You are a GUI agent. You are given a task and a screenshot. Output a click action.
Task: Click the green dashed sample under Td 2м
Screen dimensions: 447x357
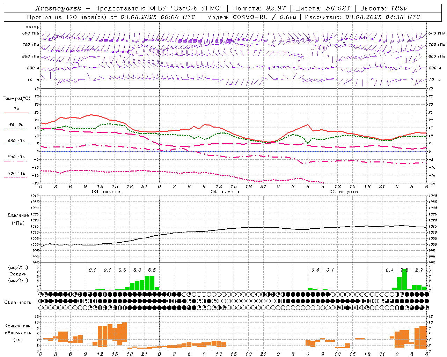[16, 129]
